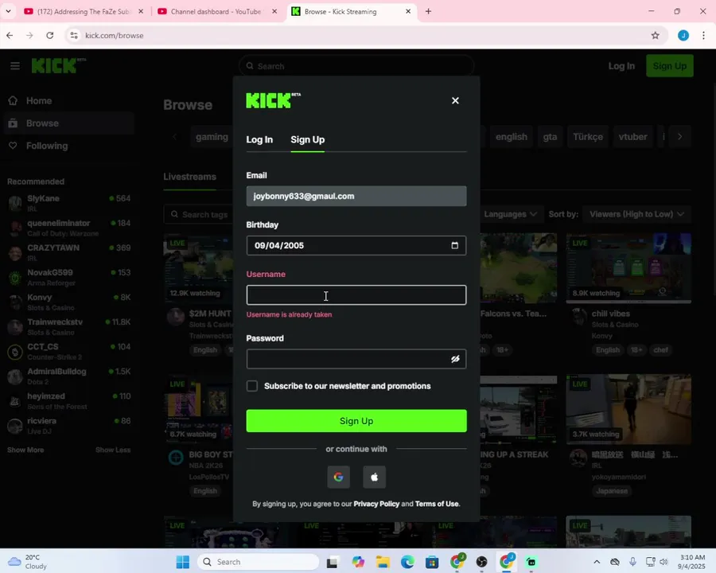Open Task View from taskbar
716x573 pixels.
click(332, 562)
